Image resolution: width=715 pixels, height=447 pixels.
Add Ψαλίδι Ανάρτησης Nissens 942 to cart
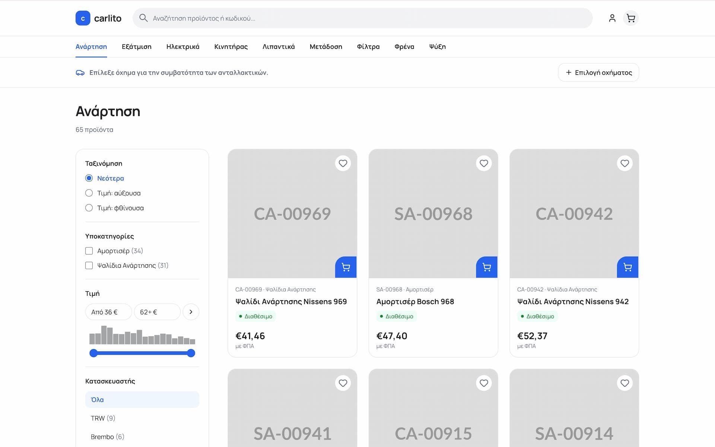(x=627, y=267)
